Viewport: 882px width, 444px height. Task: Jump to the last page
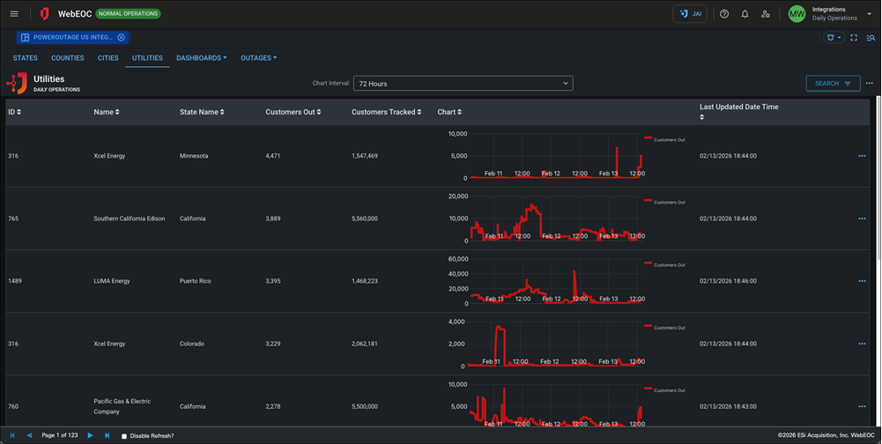[107, 435]
